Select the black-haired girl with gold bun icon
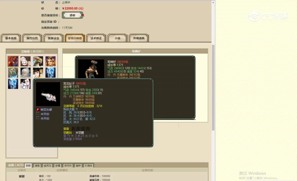Viewport: 297px width, 181px height. pyautogui.click(x=38, y=73)
